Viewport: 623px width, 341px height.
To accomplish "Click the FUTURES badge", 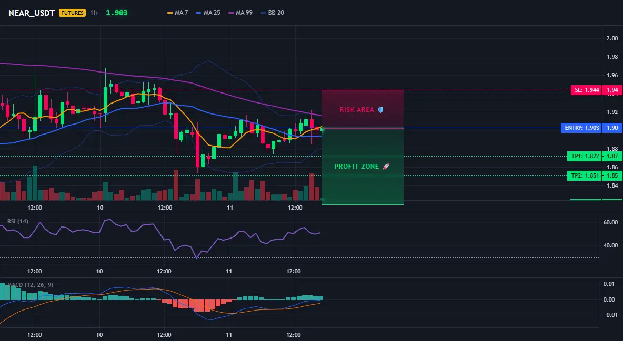I will 72,13.
